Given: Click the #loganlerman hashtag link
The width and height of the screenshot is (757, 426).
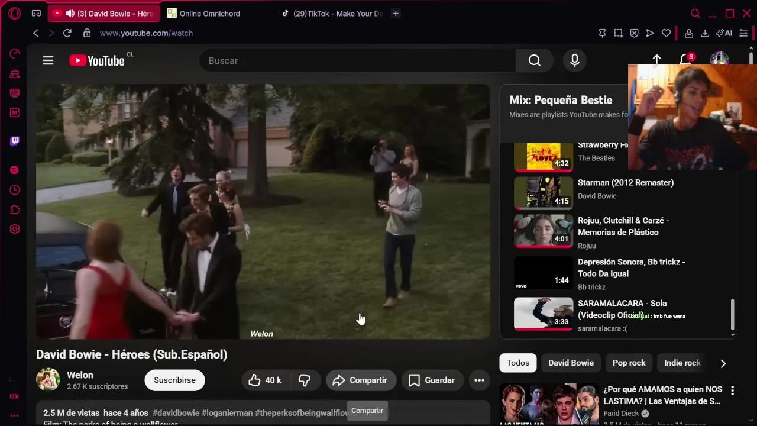Looking at the screenshot, I should click(227, 413).
